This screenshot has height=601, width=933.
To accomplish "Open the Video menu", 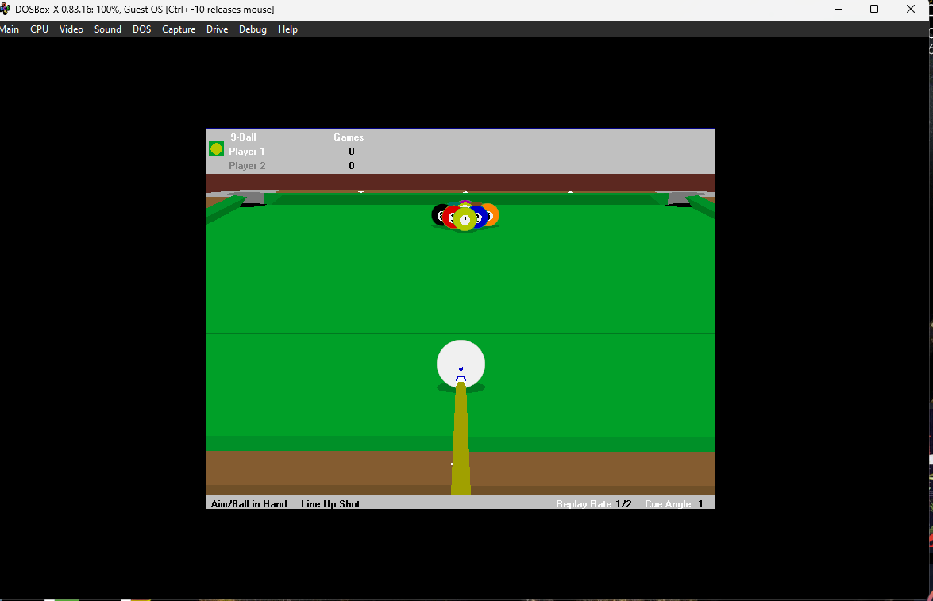I will pos(71,29).
